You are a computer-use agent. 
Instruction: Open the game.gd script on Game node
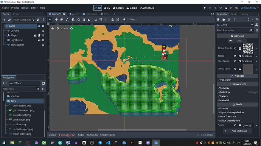click(39, 26)
